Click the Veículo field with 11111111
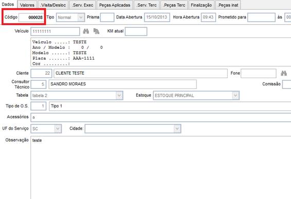This screenshot has width=291, height=199. point(55,31)
